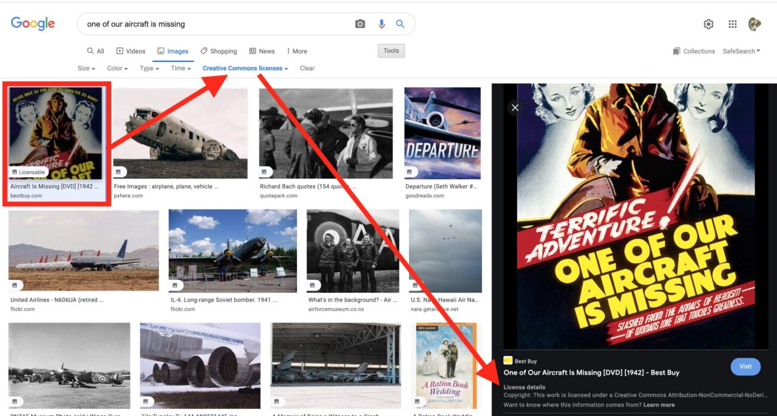Screen dimensions: 777x416
Task: Click flickr.com under the IL-4 caption
Action: coord(183,309)
